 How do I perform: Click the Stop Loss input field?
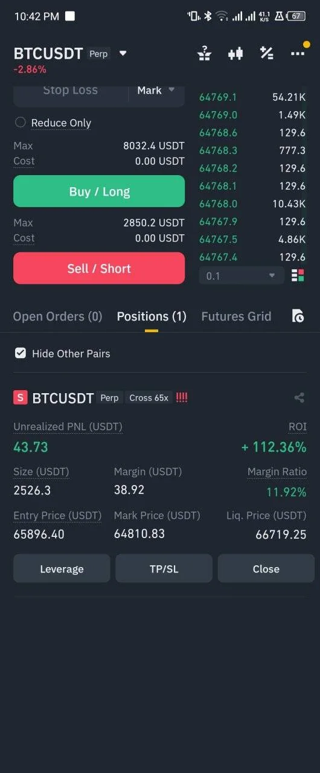point(71,90)
